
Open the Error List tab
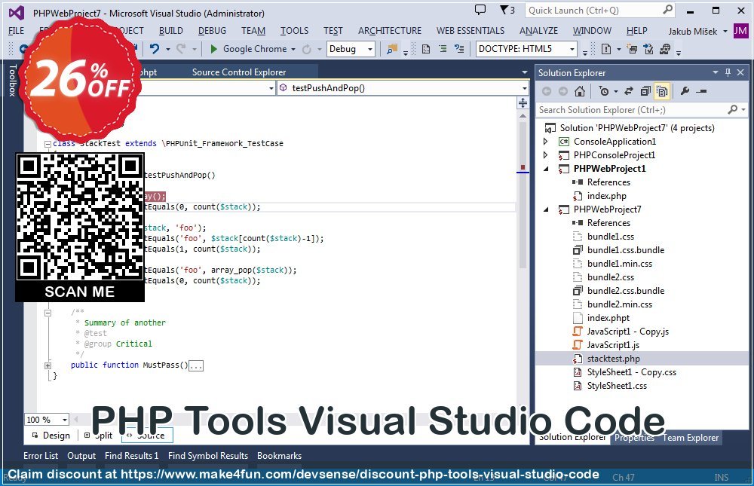pos(41,456)
